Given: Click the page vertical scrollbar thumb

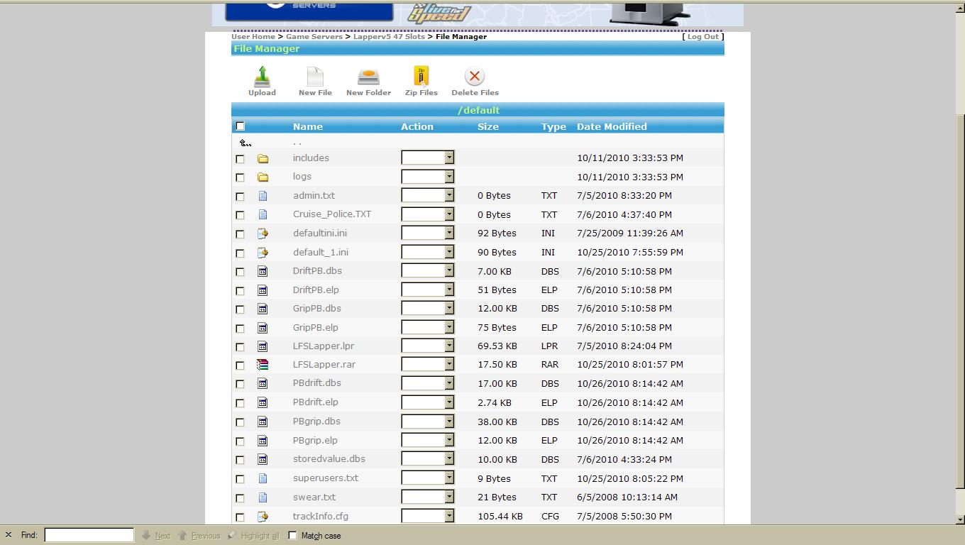Looking at the screenshot, I should [960, 302].
